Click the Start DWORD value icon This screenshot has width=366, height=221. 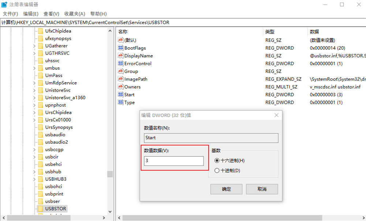[121, 95]
